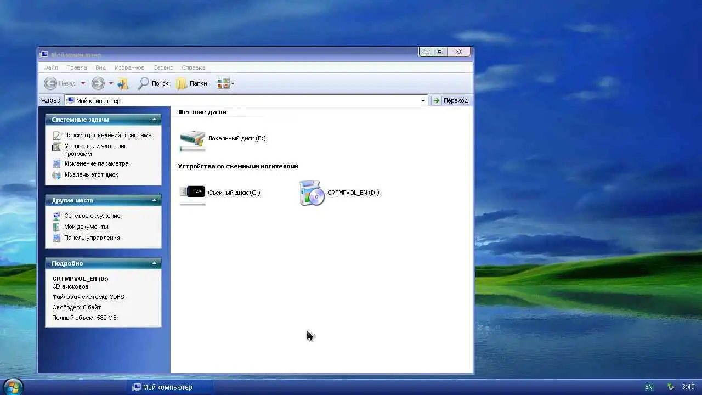The image size is (702, 395).
Task: Open the Вид menu
Action: click(100, 67)
